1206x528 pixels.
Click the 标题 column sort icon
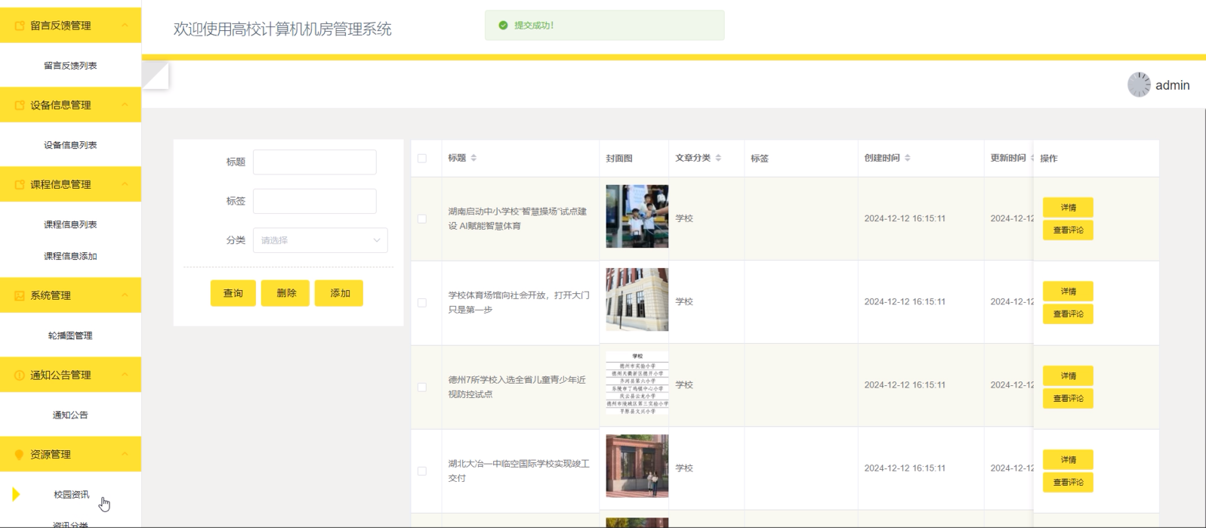tap(473, 158)
